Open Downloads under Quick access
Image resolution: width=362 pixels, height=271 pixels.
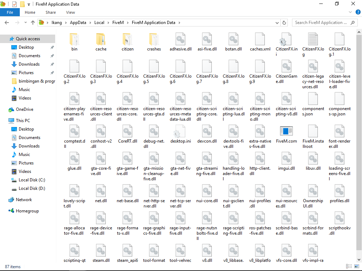pos(29,64)
